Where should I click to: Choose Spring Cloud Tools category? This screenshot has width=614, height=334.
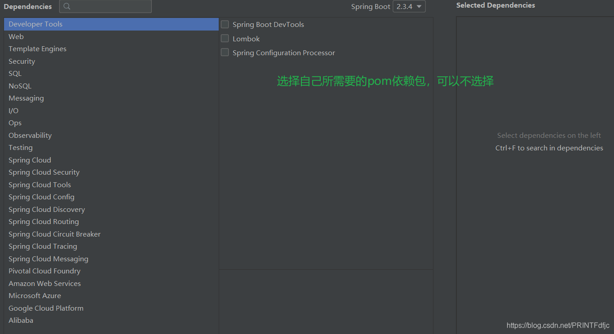[x=111, y=185]
